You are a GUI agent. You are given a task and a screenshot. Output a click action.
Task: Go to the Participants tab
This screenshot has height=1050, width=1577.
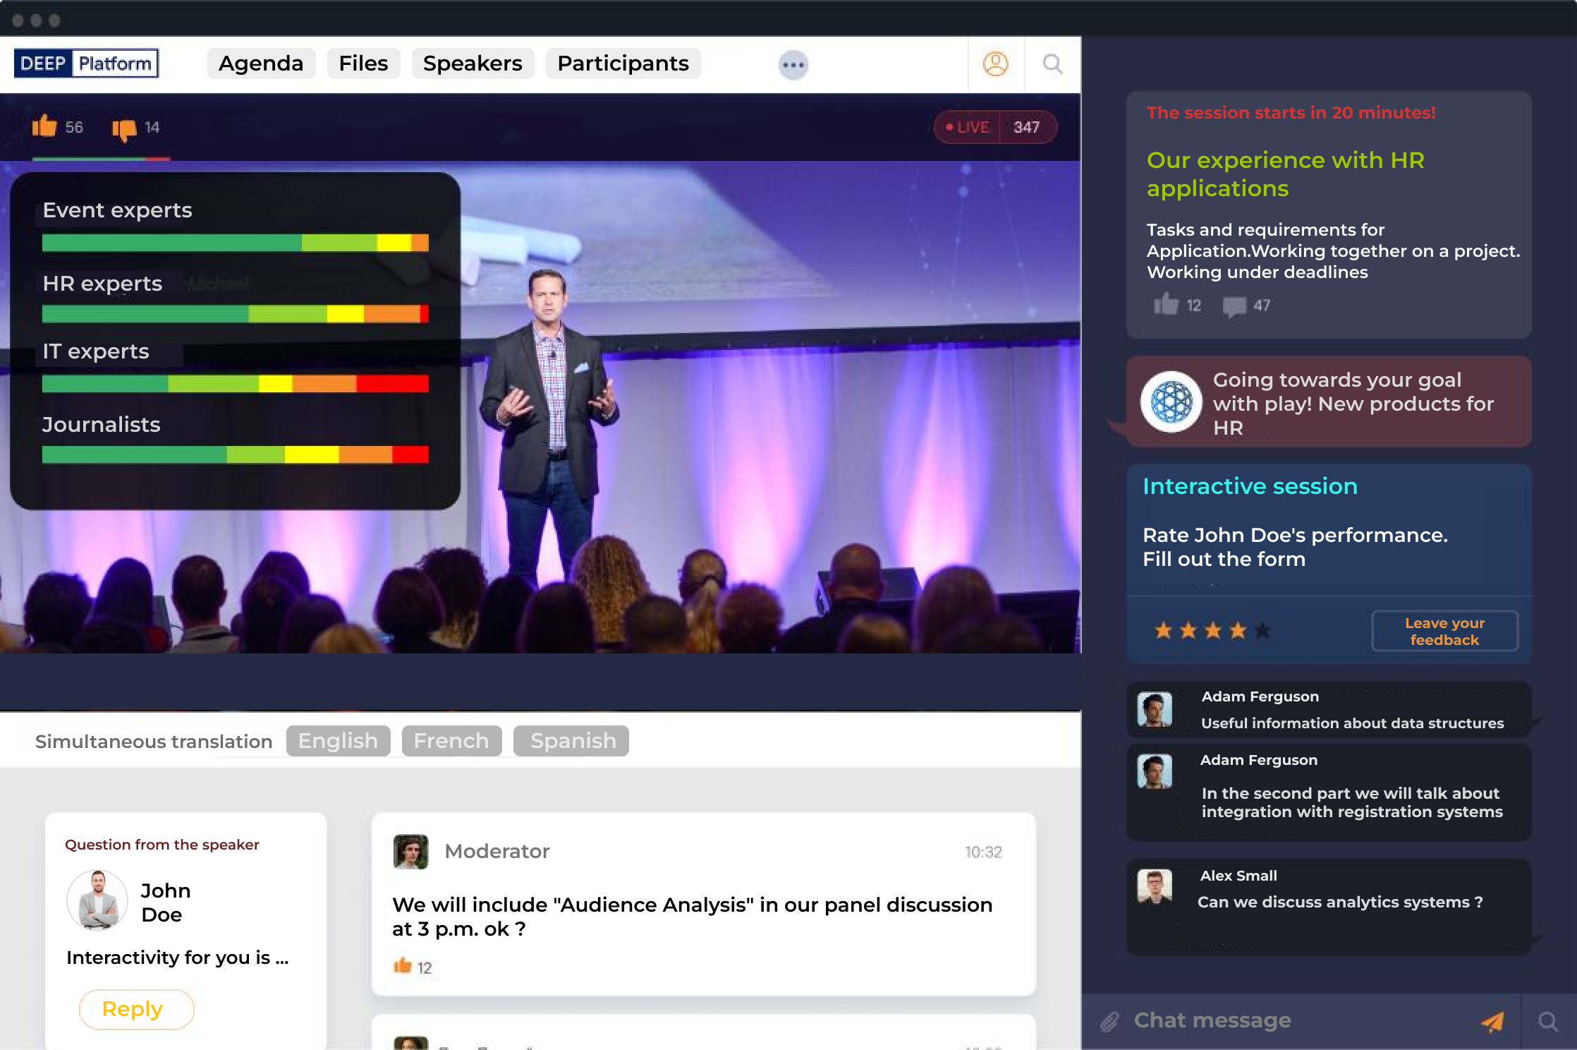point(623,64)
